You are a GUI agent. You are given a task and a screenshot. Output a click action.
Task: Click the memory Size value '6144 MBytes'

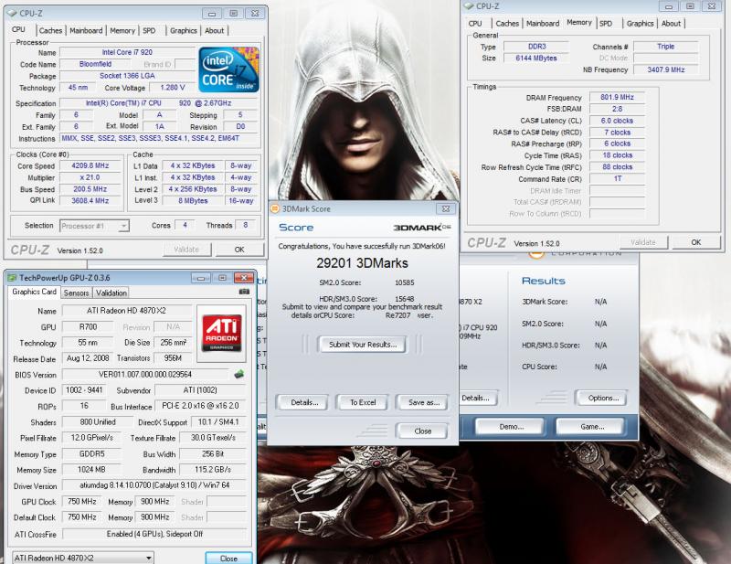[536, 58]
